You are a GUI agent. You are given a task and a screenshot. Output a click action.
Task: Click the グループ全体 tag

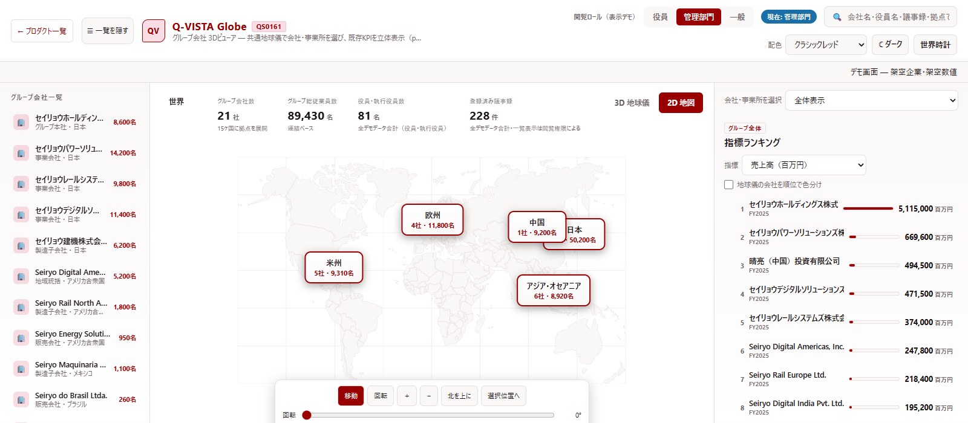point(745,128)
